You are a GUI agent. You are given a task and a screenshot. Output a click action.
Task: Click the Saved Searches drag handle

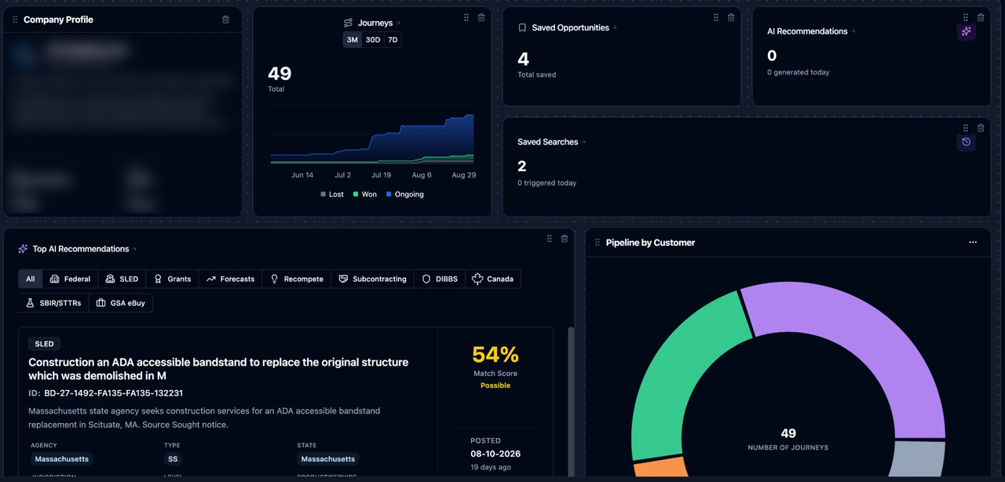(966, 128)
